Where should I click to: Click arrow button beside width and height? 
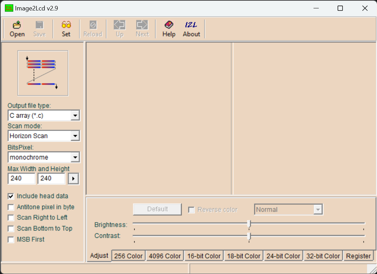(x=73, y=179)
